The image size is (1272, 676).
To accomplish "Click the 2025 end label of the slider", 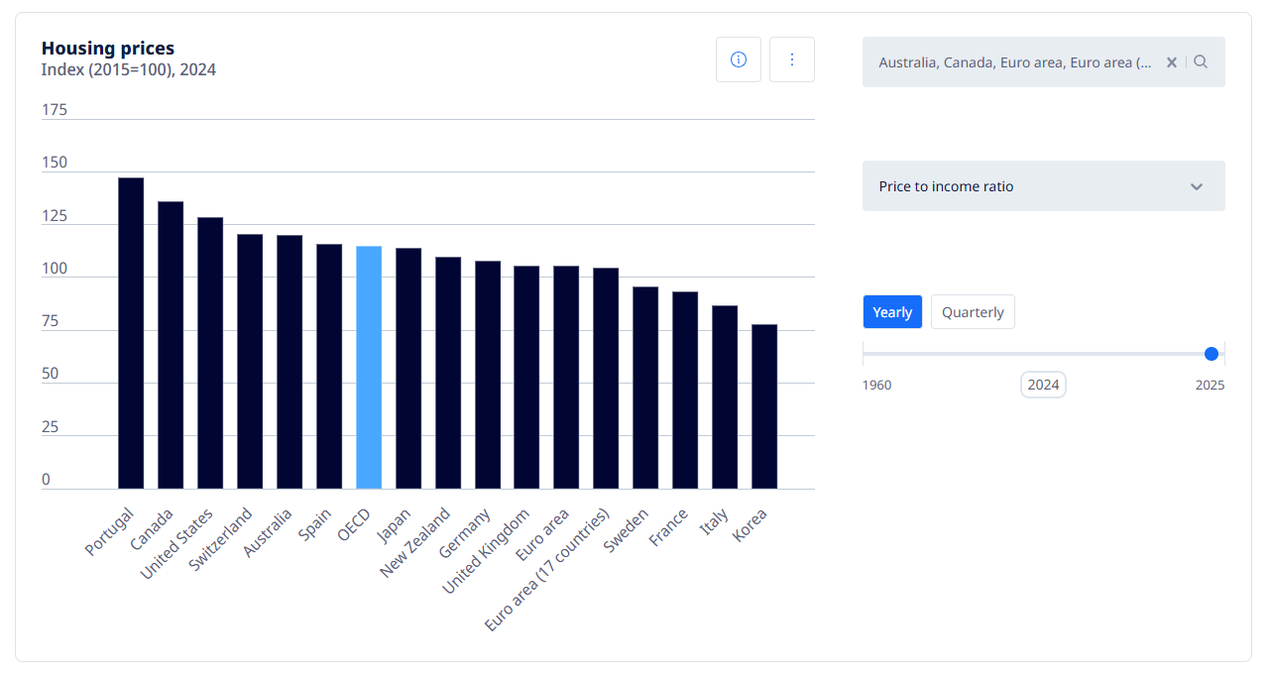I will click(x=1210, y=385).
